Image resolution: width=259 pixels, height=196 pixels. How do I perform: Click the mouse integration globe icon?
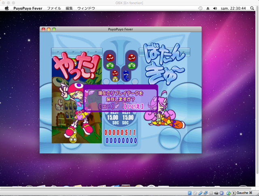(x=228, y=193)
